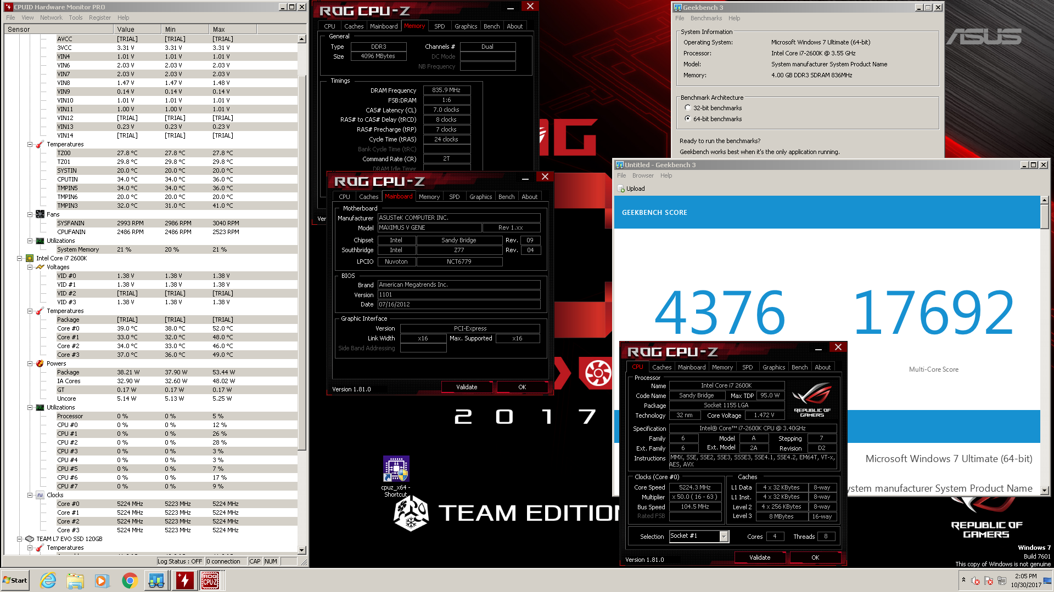Select 64-bit benchmarks radio option
The width and height of the screenshot is (1054, 592).
pyautogui.click(x=688, y=119)
